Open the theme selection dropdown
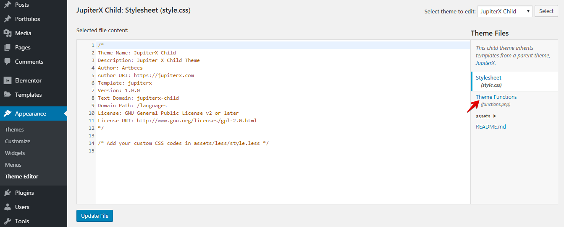Image resolution: width=564 pixels, height=227 pixels. [x=505, y=11]
